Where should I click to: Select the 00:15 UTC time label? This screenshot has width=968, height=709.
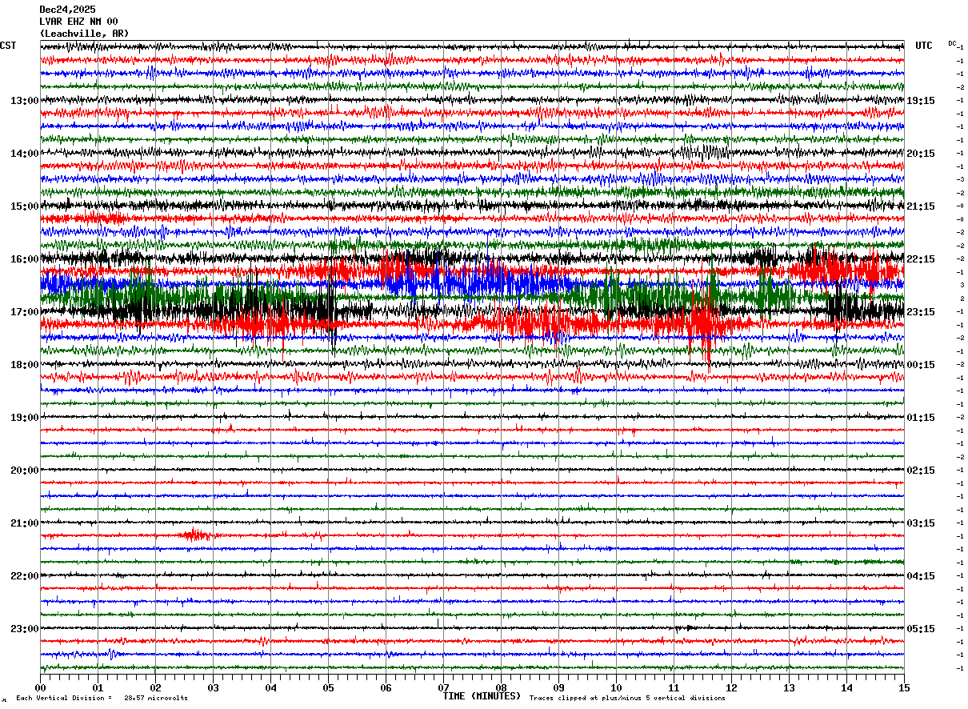click(921, 365)
